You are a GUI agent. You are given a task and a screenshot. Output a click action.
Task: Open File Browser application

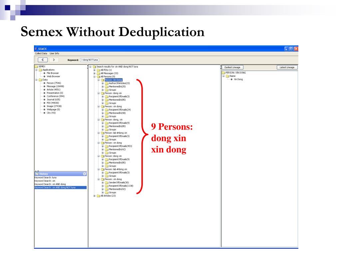[53, 73]
